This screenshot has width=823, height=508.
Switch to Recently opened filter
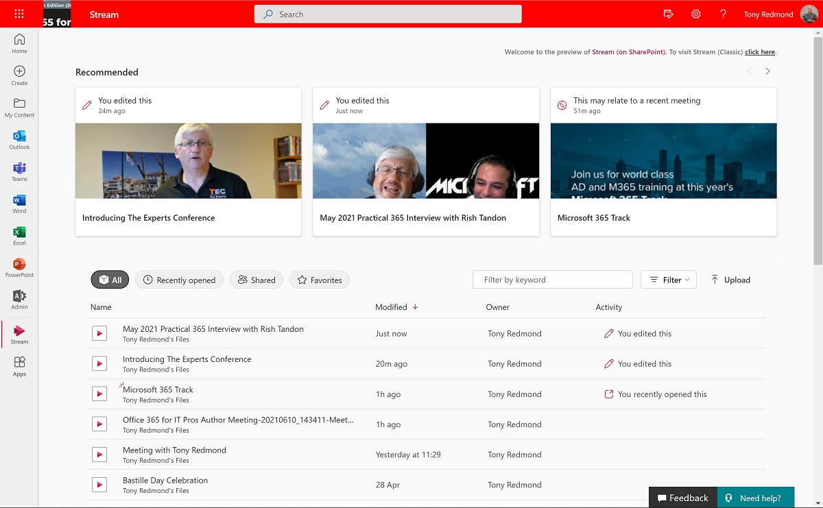[x=179, y=280]
